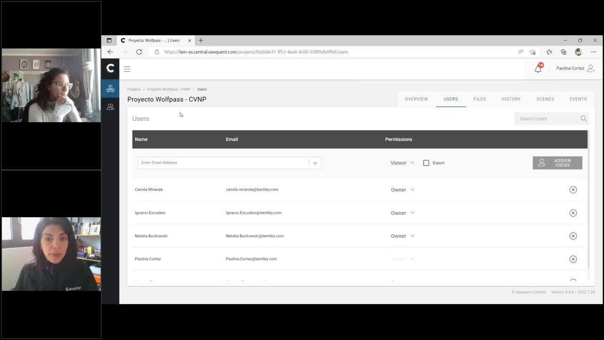Click the email Natalia.Buckowski@bentley.com
This screenshot has width=604, height=340.
[x=255, y=236]
